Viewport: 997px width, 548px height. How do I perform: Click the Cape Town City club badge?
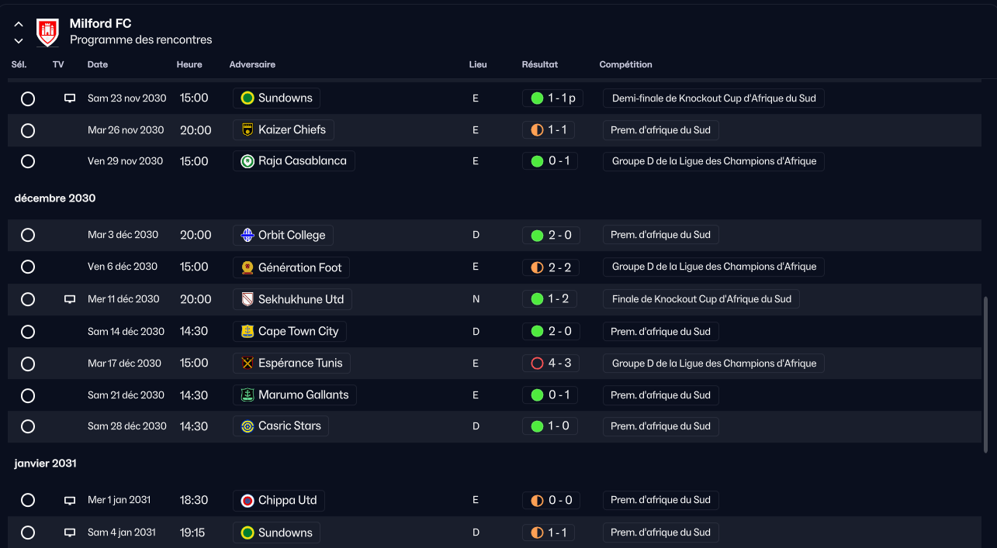(248, 331)
